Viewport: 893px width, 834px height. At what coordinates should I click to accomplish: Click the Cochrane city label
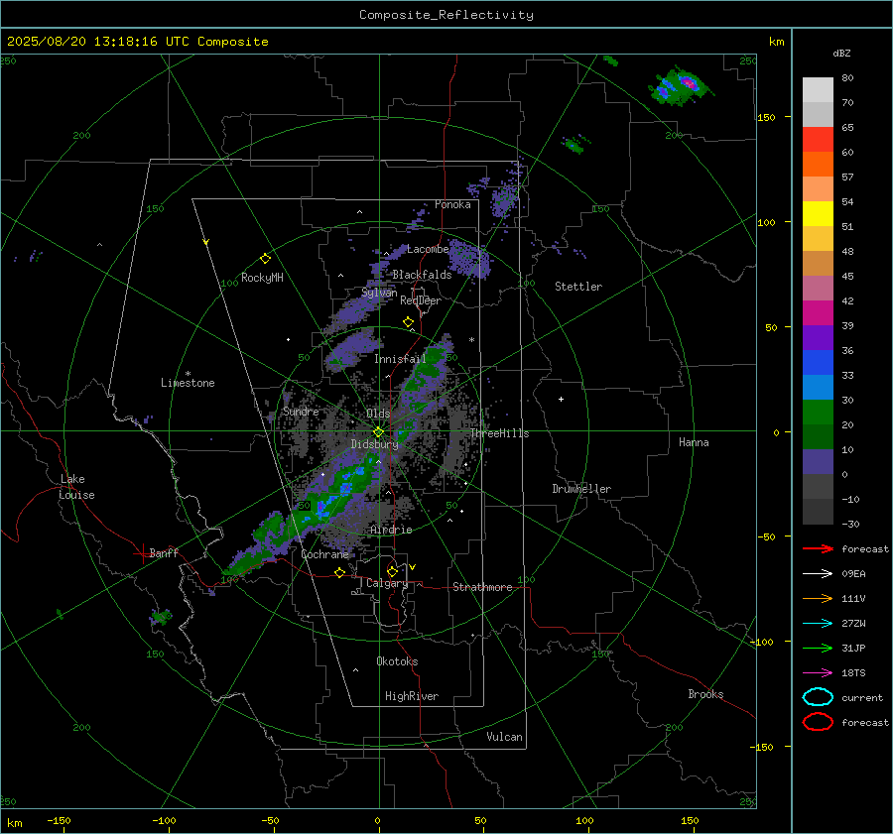pyautogui.click(x=324, y=554)
